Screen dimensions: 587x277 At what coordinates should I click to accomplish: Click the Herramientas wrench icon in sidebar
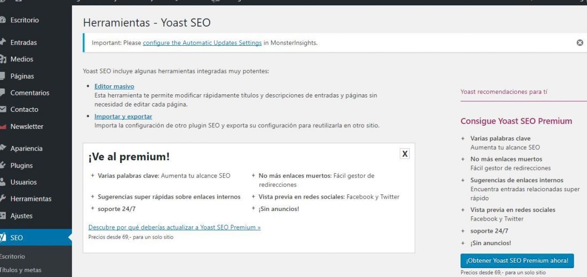3,199
